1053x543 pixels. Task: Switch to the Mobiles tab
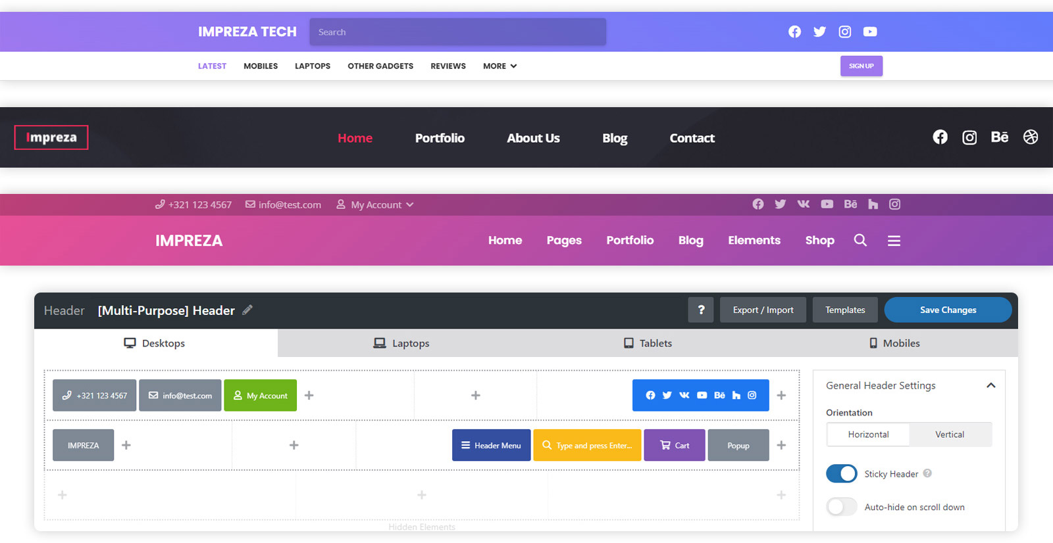click(894, 343)
